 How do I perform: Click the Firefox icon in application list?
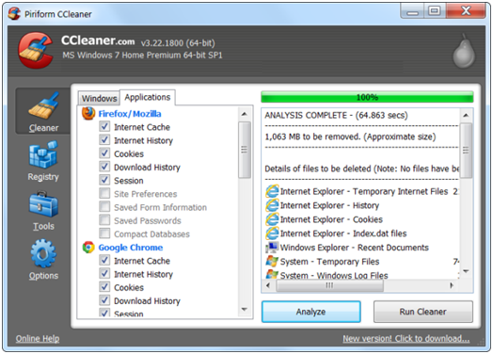click(x=88, y=114)
